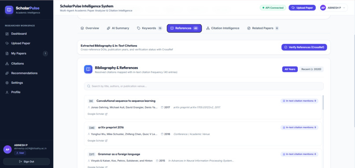Switch to the Keywords tab

(x=150, y=28)
